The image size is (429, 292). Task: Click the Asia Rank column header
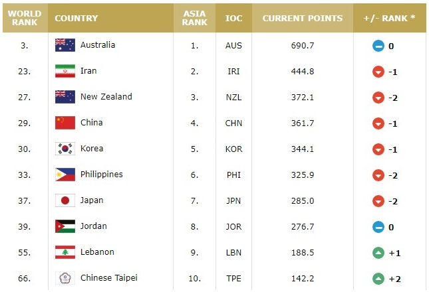point(194,18)
